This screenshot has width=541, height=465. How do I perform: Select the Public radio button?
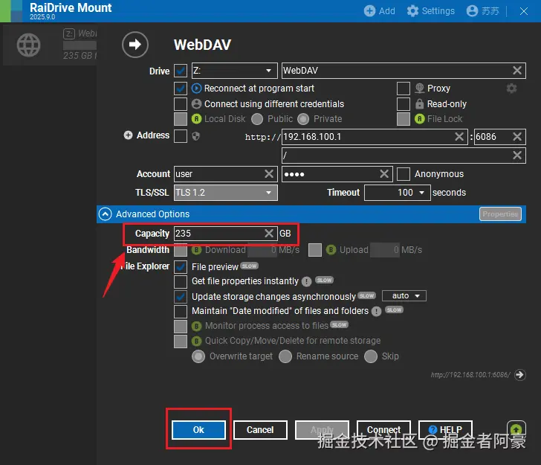pos(257,119)
